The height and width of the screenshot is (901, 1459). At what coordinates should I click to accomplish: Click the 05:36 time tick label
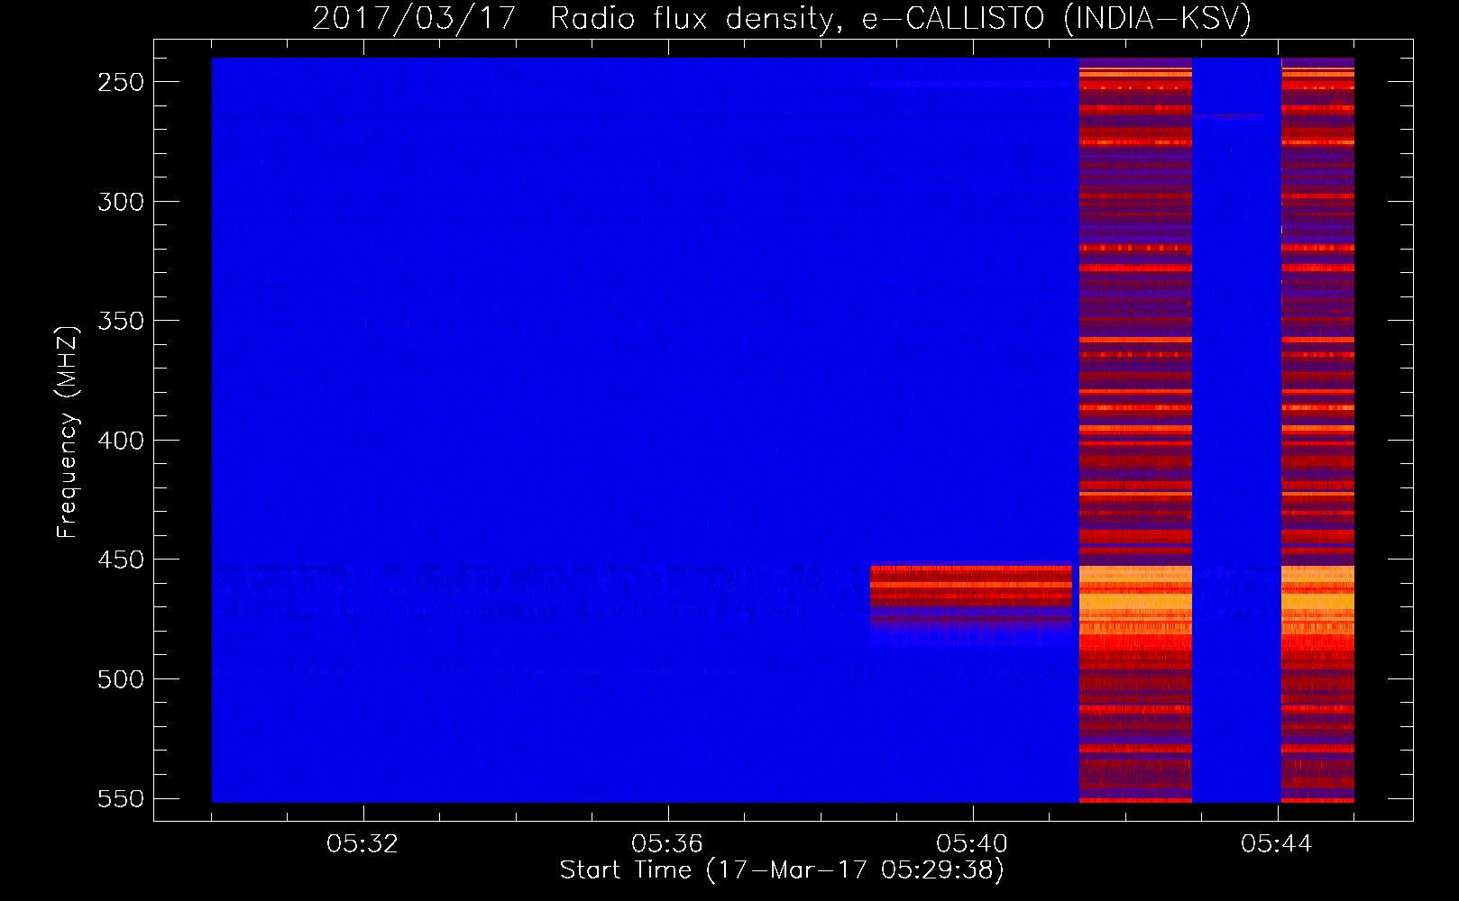[x=667, y=844]
